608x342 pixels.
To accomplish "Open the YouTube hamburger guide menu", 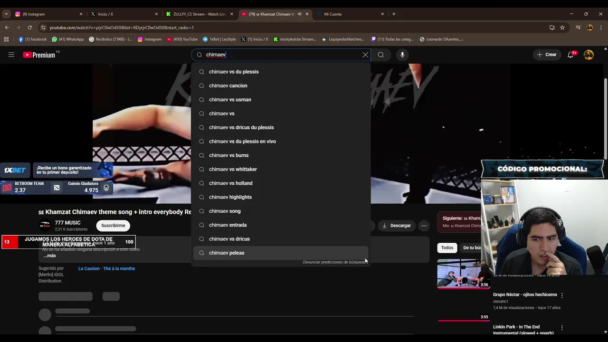I will (11, 55).
